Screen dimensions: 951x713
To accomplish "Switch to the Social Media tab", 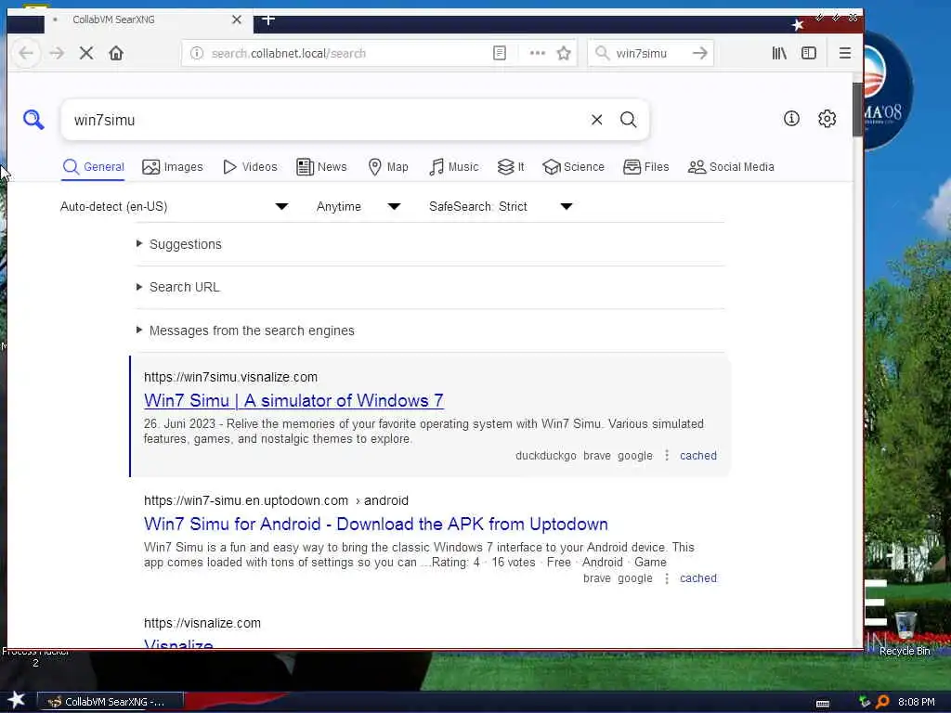I will [x=731, y=167].
